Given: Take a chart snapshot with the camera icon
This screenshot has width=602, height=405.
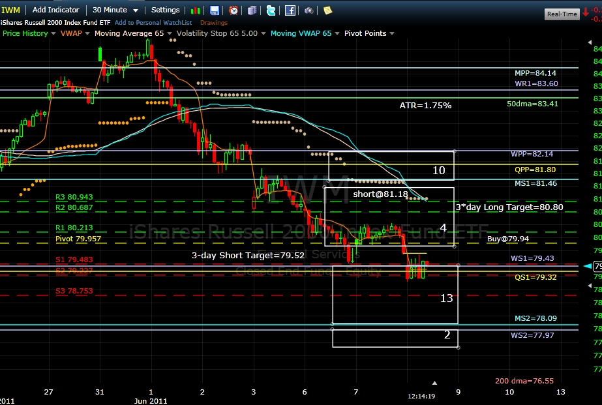Looking at the screenshot, I should (309, 10).
